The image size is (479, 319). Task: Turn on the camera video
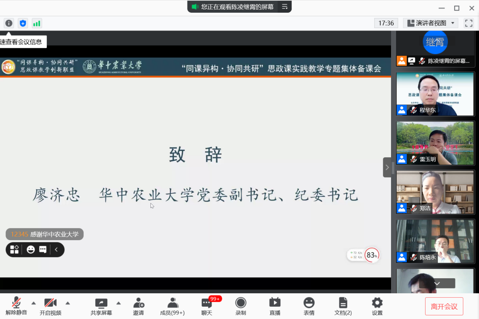click(x=50, y=306)
